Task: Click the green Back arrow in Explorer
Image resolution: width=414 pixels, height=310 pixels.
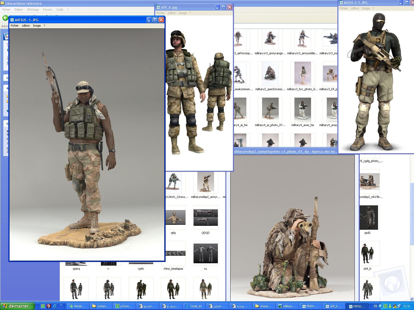Action: tap(5, 18)
